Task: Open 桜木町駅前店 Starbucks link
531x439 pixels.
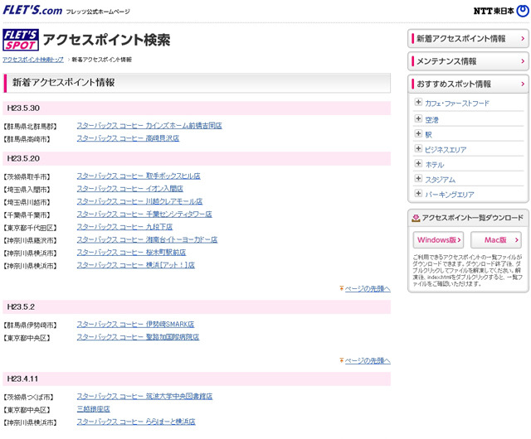Action: click(131, 253)
